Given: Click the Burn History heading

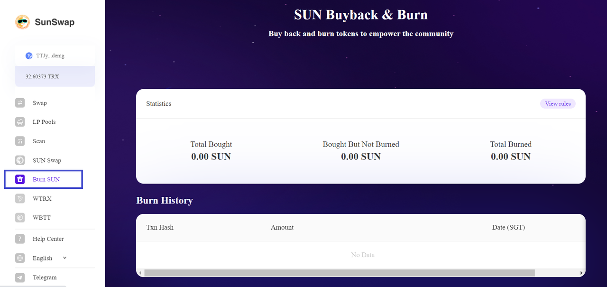Looking at the screenshot, I should click(x=165, y=200).
